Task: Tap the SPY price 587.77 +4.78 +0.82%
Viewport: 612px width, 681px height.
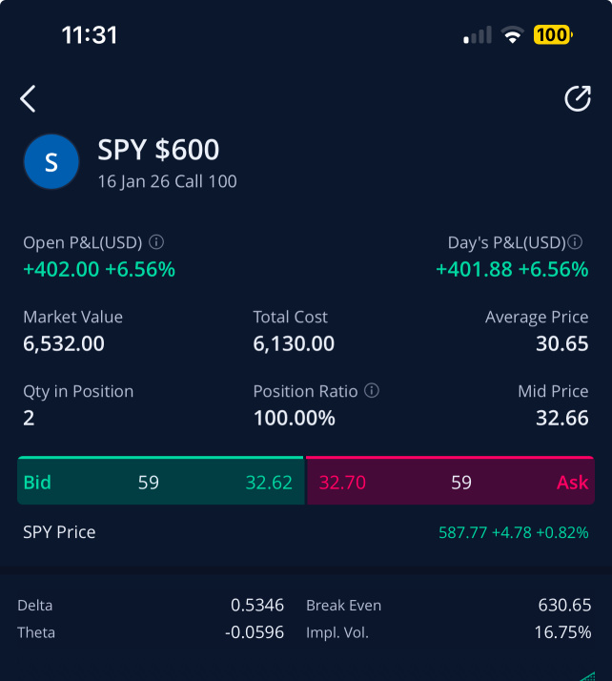Action: tap(514, 532)
